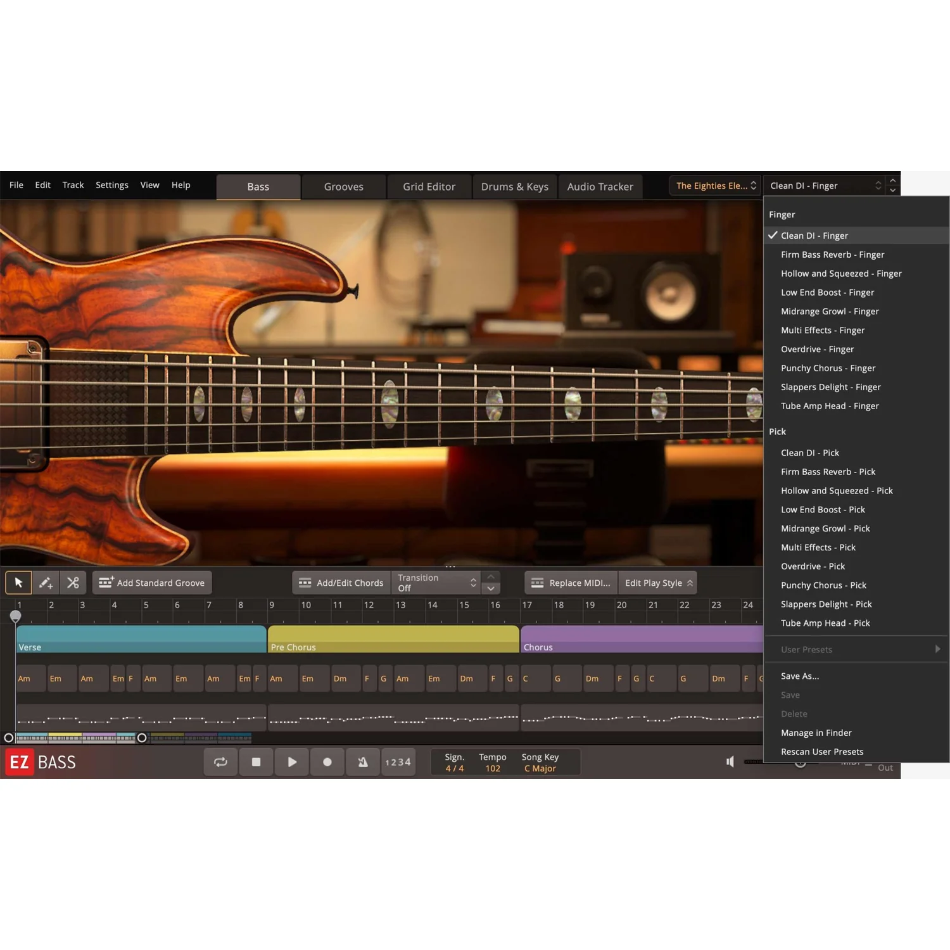Switch to the Bass tab
The width and height of the screenshot is (950, 950).
(x=258, y=187)
